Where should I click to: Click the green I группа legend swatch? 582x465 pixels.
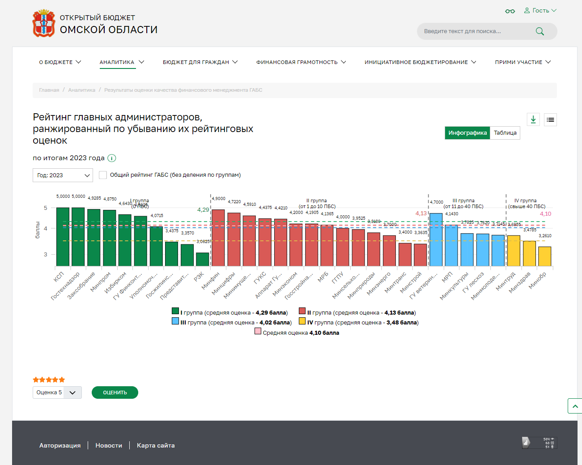click(175, 311)
